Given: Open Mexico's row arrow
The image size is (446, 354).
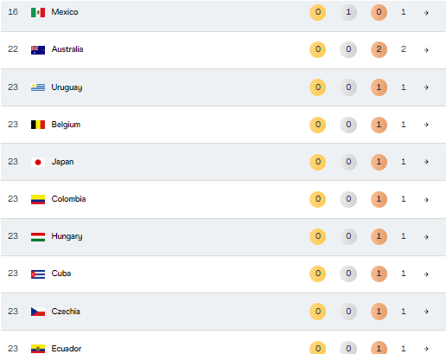Looking at the screenshot, I should coord(426,13).
